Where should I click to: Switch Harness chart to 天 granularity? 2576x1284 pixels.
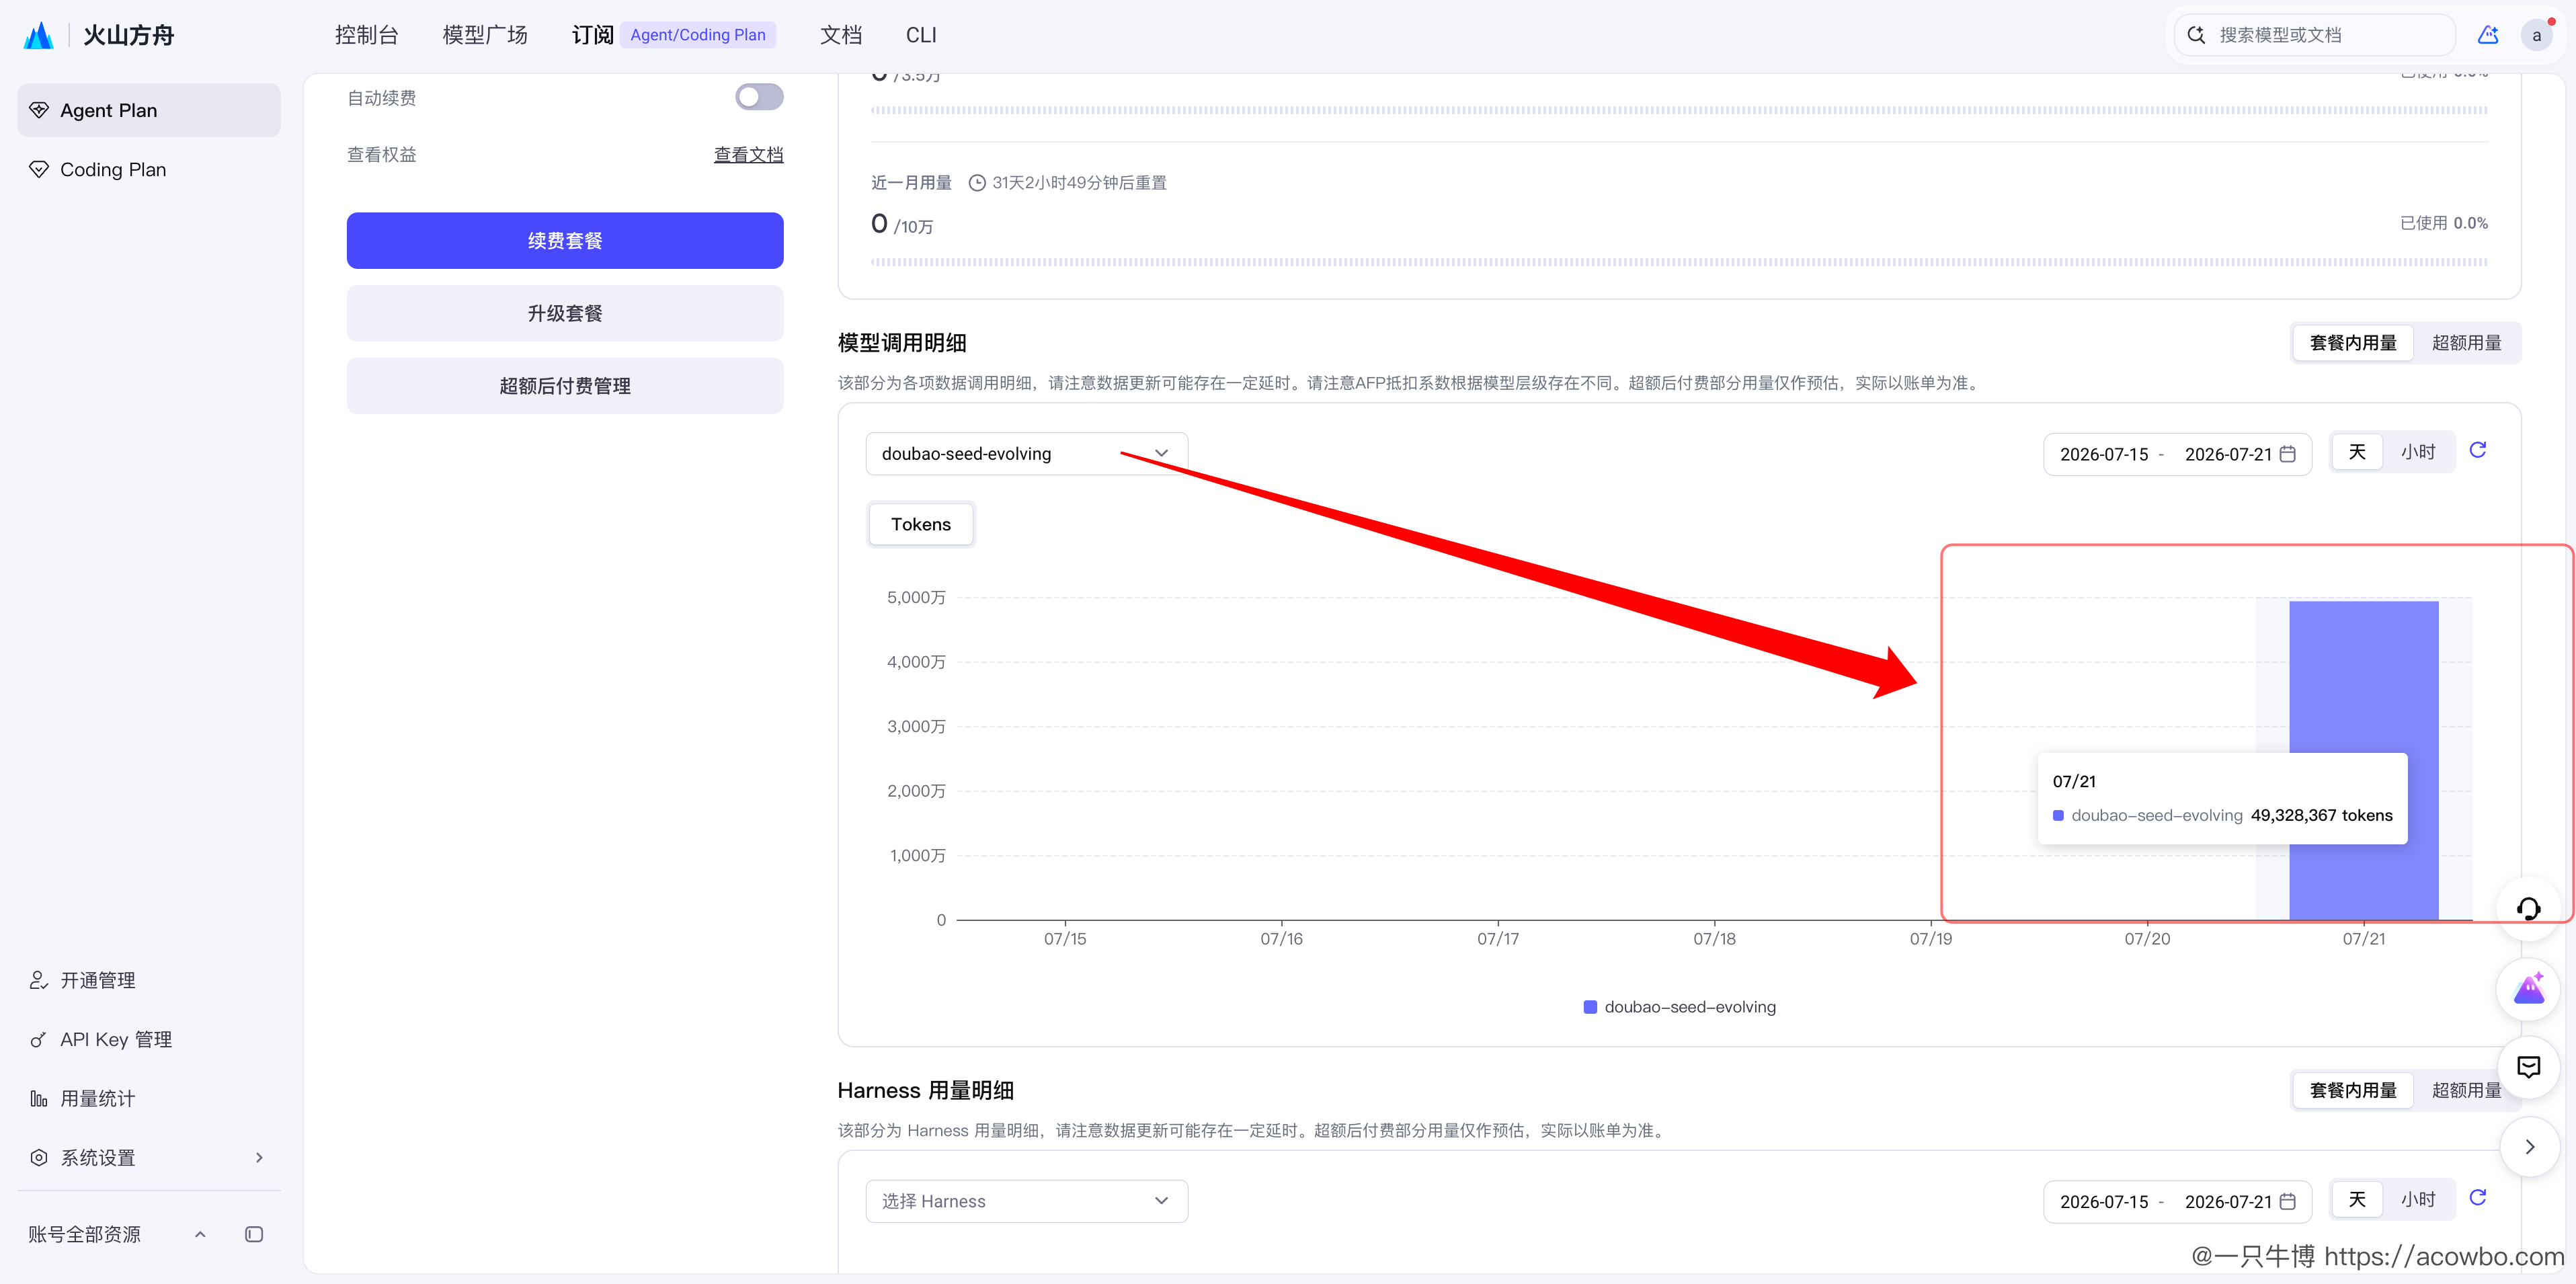pos(2357,1199)
